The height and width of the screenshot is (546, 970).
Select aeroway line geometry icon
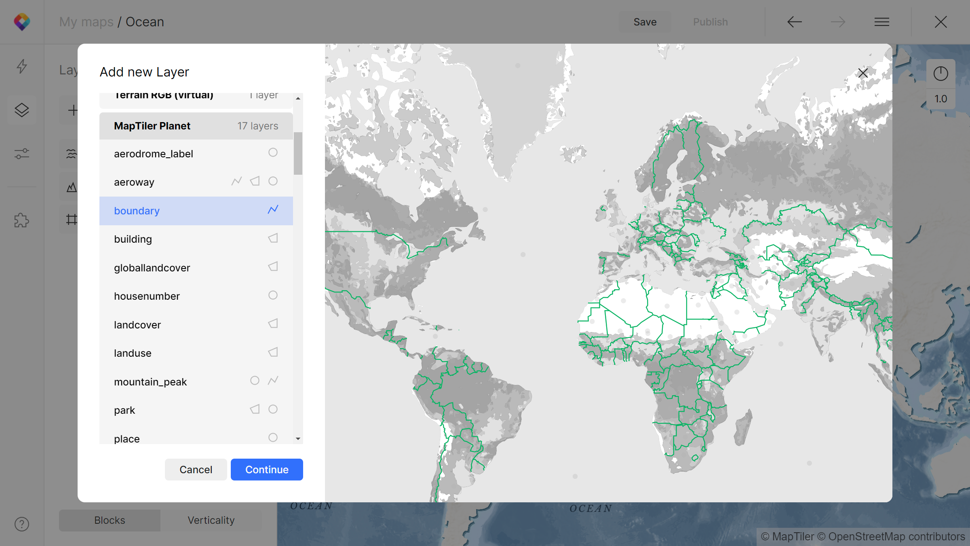click(x=236, y=181)
